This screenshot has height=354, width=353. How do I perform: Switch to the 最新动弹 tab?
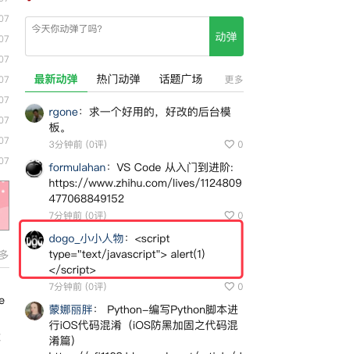56,79
